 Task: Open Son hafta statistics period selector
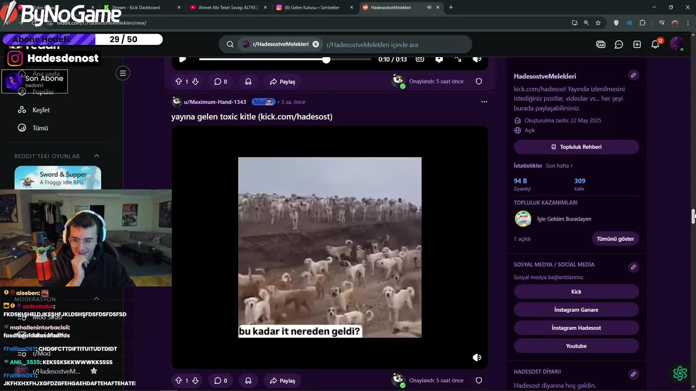[559, 166]
